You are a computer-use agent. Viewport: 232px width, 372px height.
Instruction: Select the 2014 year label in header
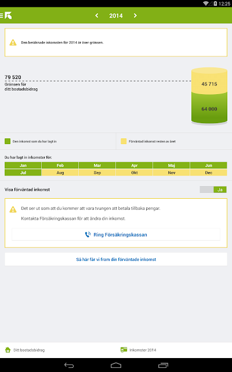click(x=116, y=16)
